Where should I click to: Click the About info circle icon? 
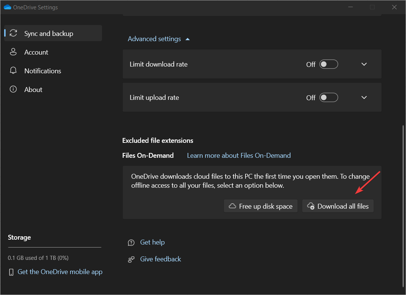(13, 89)
